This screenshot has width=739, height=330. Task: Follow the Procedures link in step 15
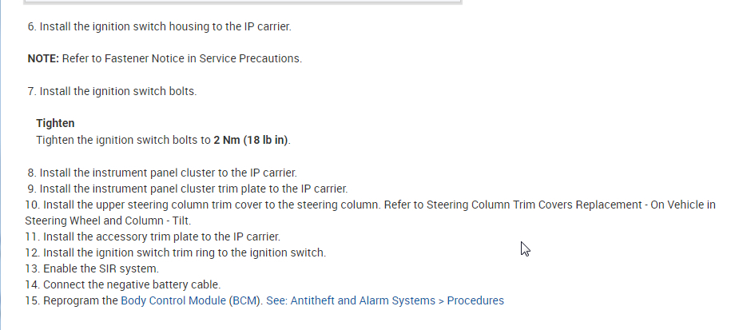[x=475, y=300]
